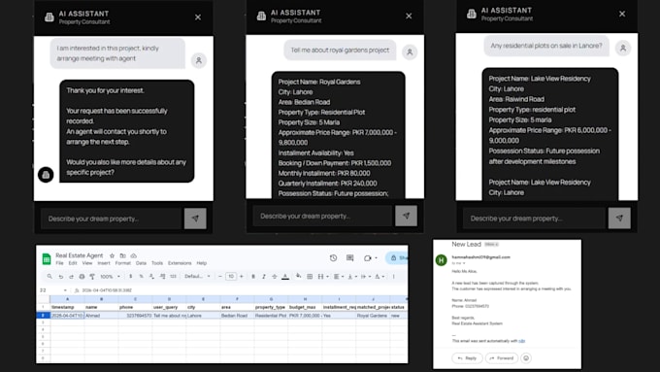660x372 pixels.
Task: Focus the text input in royal gardens chat
Action: [x=322, y=217]
